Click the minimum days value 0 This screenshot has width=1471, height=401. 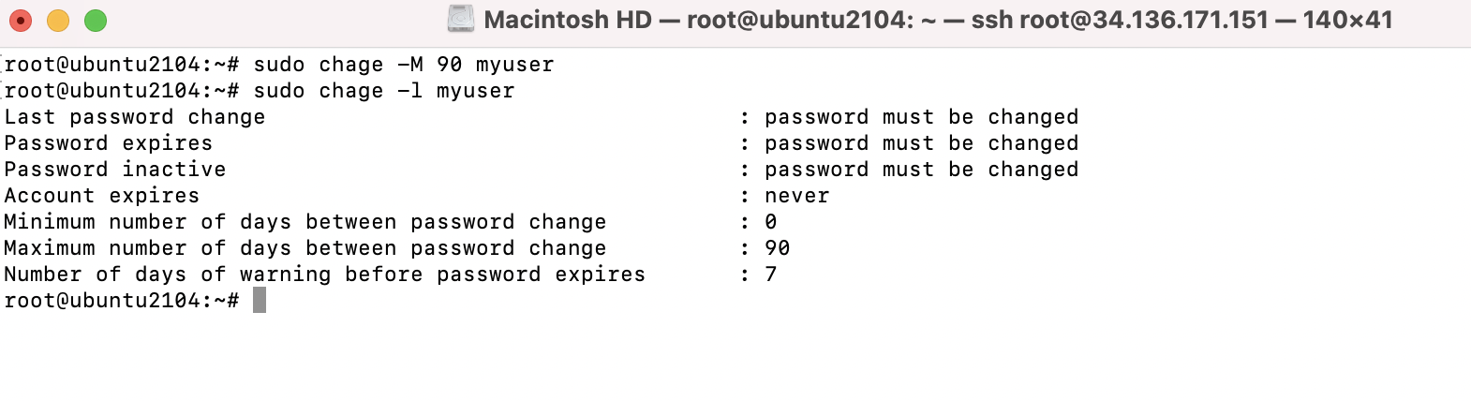[771, 222]
